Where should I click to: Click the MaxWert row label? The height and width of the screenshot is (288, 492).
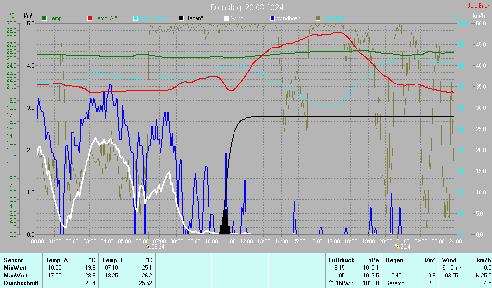(x=16, y=275)
